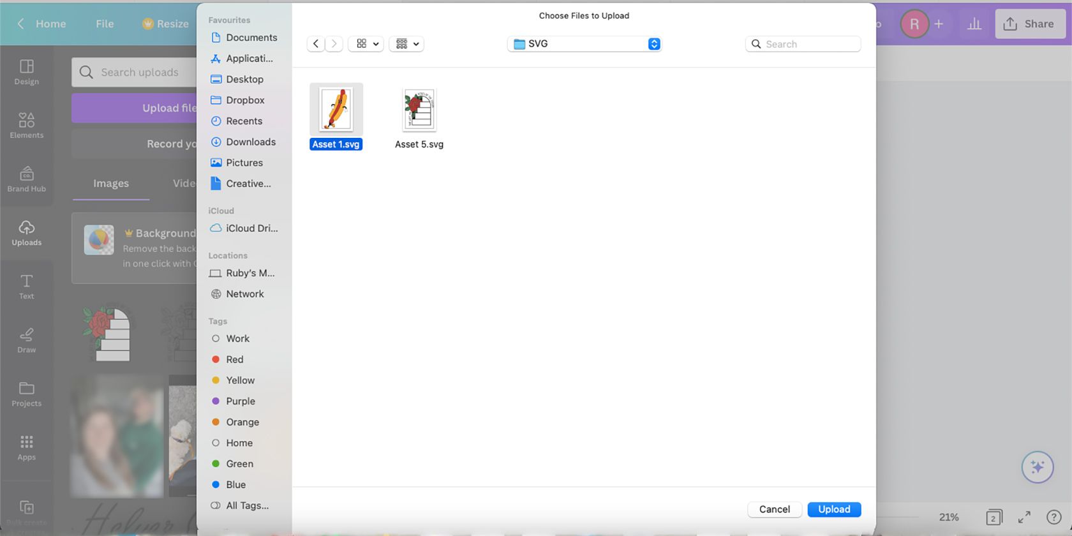Open Projects in Canva sidebar
The height and width of the screenshot is (536, 1072).
[x=26, y=394]
